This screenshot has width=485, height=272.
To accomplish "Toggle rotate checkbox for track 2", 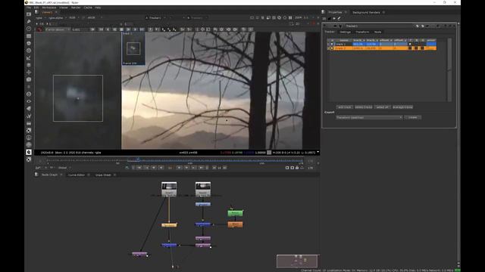I will click(x=416, y=48).
